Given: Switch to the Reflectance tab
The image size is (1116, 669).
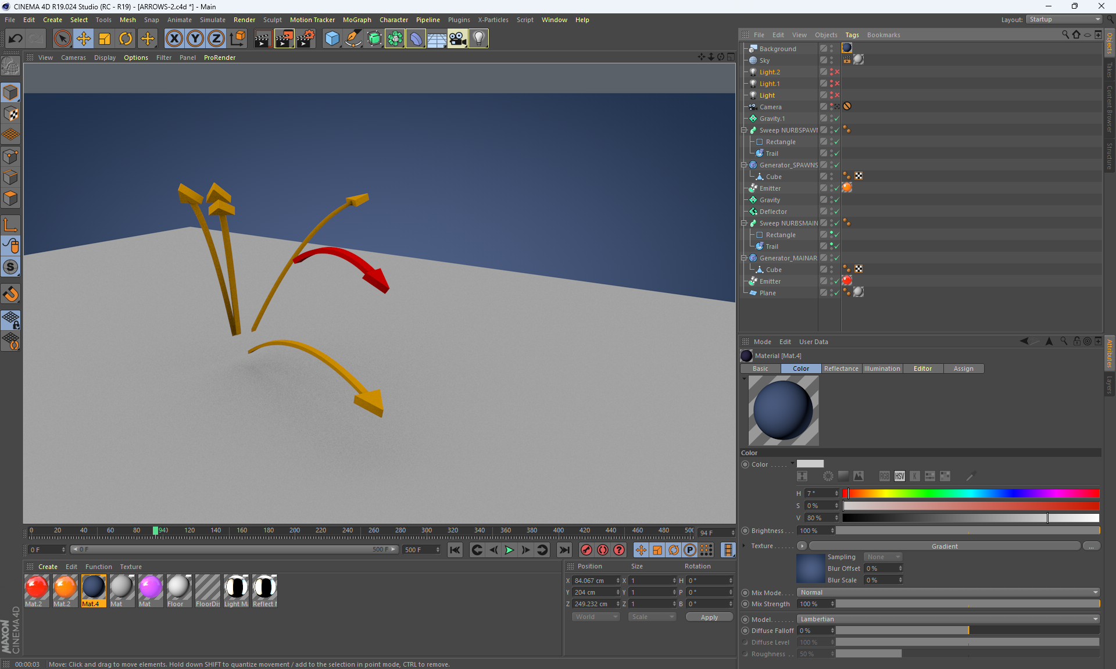Looking at the screenshot, I should (x=840, y=369).
